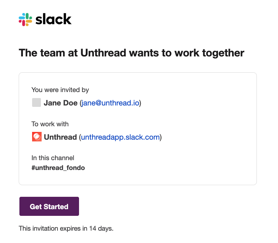Click the Get Started button
278x243 pixels.
[x=49, y=206]
